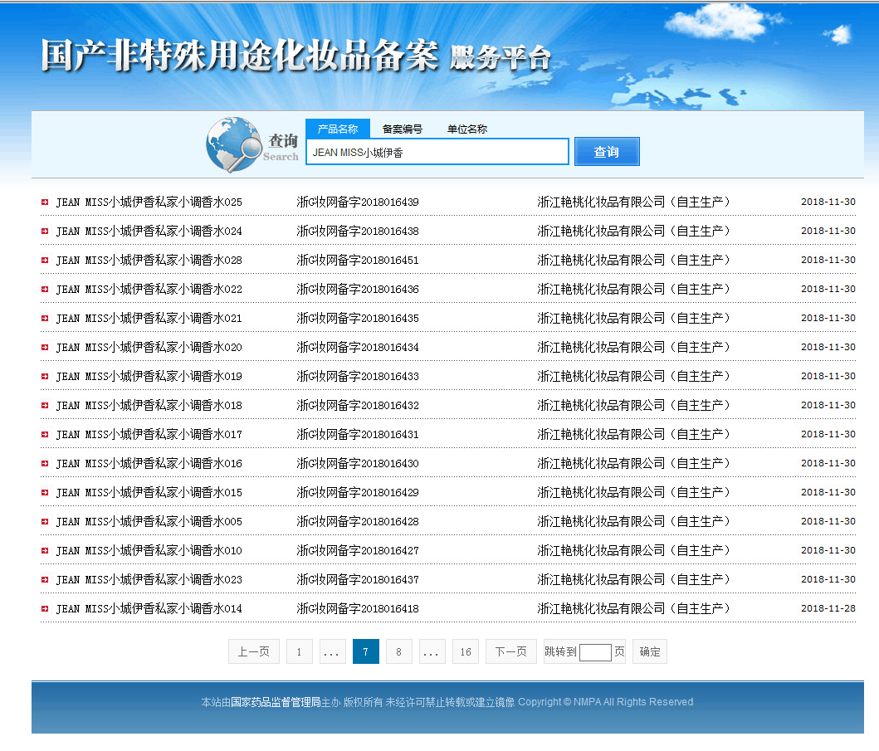Viewport: 879px width, 751px height.
Task: Click the red icon beside 香水005
Action: (44, 521)
